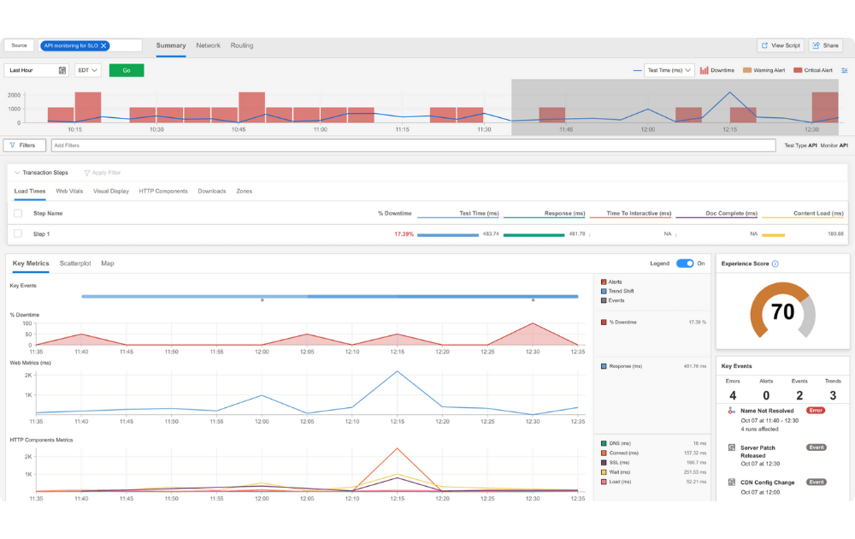This screenshot has width=855, height=539.
Task: Toggle Alerts legend swatch
Action: [x=604, y=282]
